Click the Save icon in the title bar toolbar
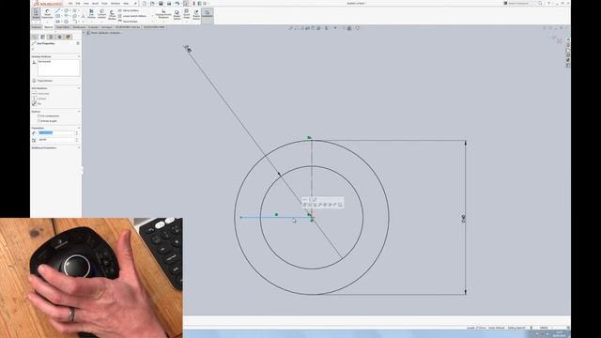 tap(161, 4)
